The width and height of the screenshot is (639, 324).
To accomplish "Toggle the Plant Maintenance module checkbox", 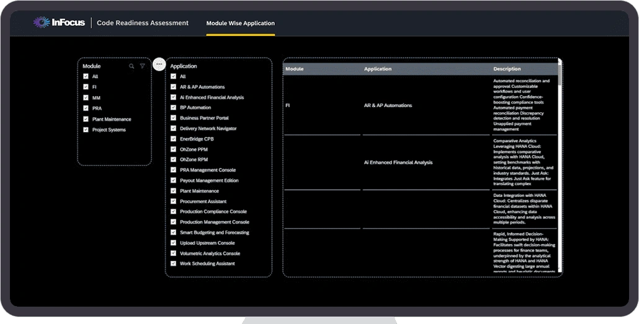I will coord(86,119).
